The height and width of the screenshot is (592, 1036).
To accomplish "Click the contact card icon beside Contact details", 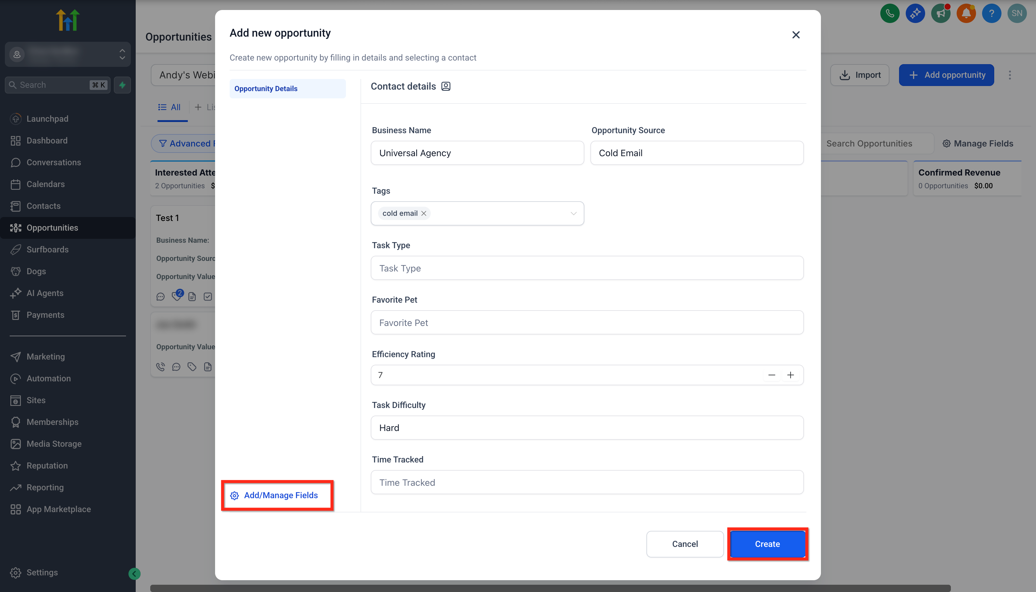I will pos(446,86).
